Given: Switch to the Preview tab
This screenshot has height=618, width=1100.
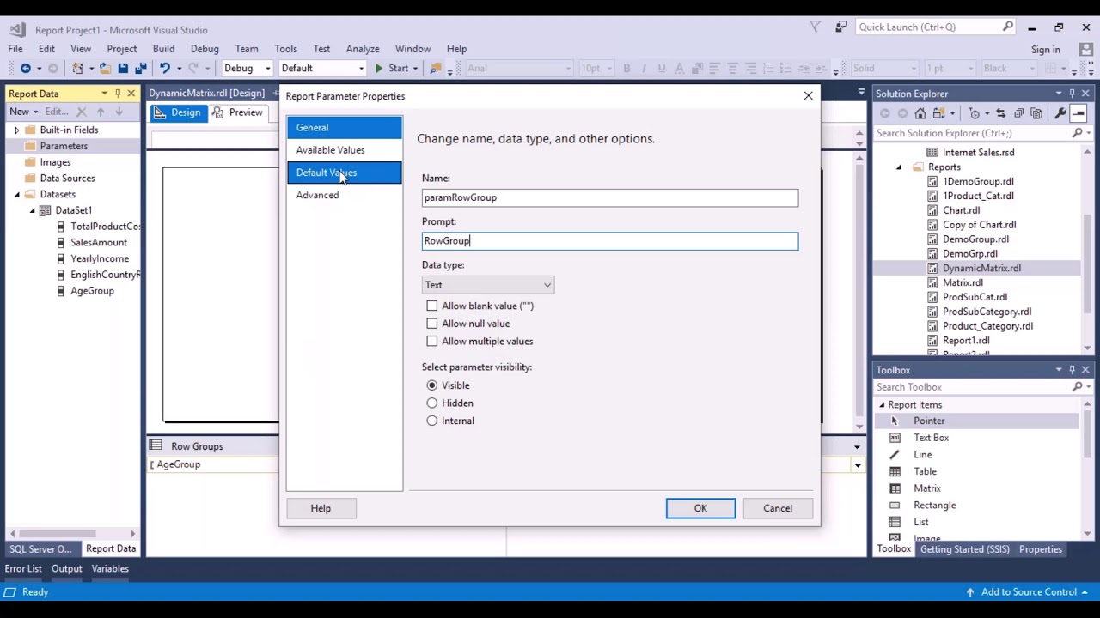Looking at the screenshot, I should pos(238,112).
